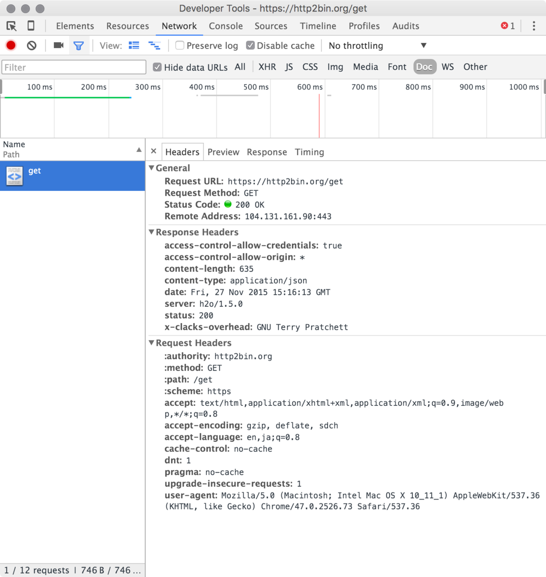The height and width of the screenshot is (577, 546).
Task: Disable the Disable cache option
Action: tap(250, 45)
